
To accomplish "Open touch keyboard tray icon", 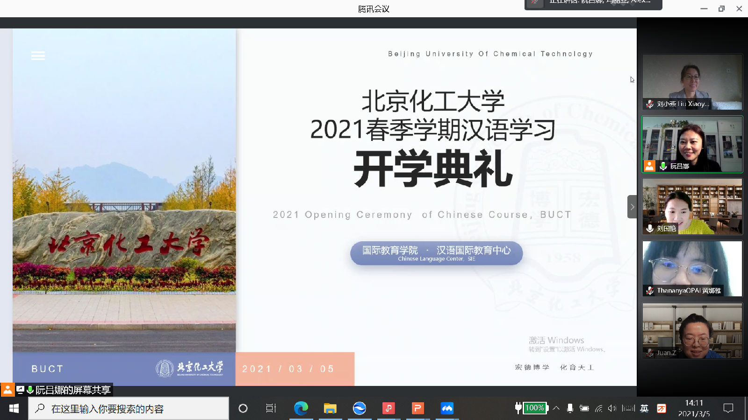I will tap(628, 408).
